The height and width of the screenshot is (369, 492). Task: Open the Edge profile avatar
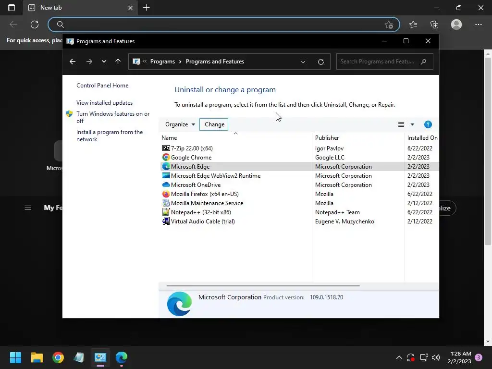coord(456,25)
